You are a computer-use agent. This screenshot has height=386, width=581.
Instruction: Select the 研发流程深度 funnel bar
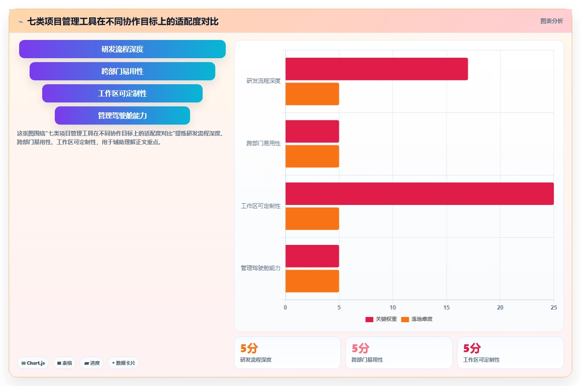[122, 49]
